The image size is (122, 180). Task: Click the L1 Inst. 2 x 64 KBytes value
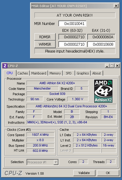click(x=87, y=140)
